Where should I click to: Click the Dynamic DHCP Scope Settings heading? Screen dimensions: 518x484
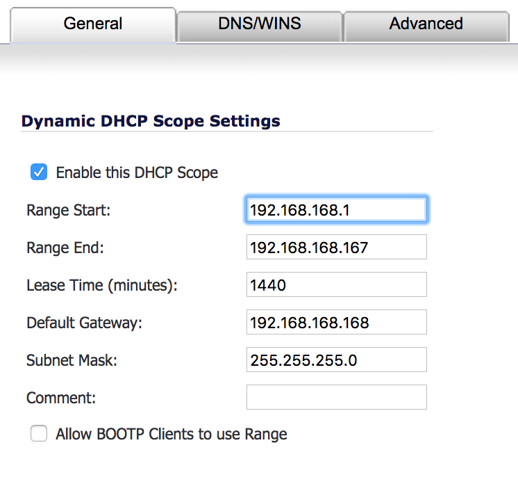[151, 121]
